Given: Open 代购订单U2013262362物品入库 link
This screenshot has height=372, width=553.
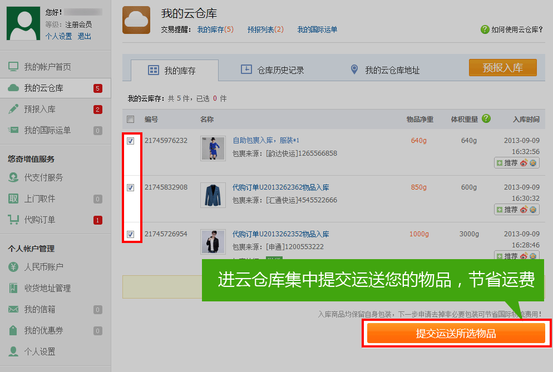Looking at the screenshot, I should 280,187.
